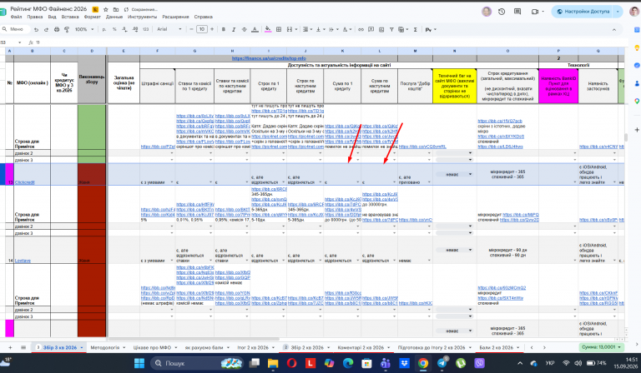641x373 pixels.
Task: Show all comments in the header
Action: pos(517,12)
